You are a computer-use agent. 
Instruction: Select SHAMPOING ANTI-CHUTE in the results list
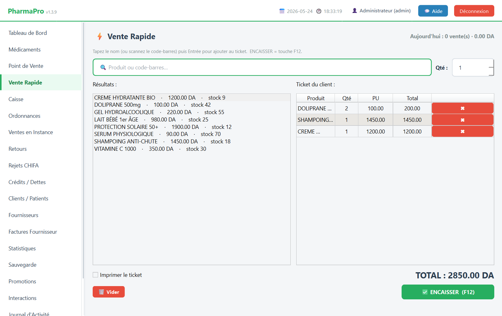click(x=192, y=142)
